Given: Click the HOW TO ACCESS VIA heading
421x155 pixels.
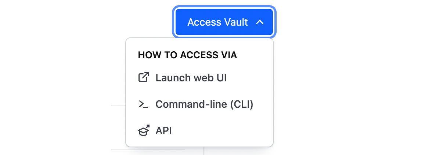Looking at the screenshot, I should [x=187, y=55].
